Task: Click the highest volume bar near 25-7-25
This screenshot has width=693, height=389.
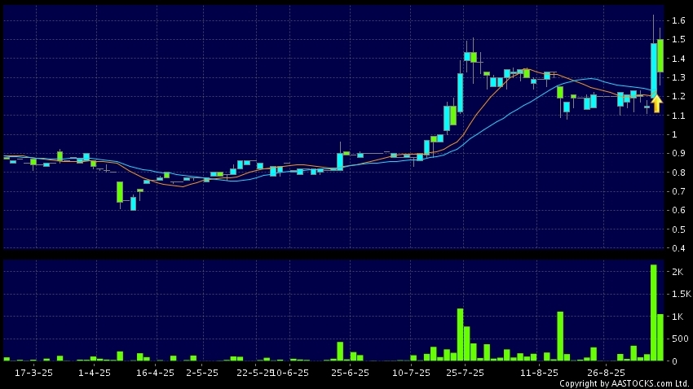Action: (460, 334)
